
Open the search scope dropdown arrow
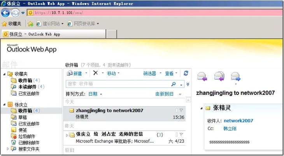(181, 85)
